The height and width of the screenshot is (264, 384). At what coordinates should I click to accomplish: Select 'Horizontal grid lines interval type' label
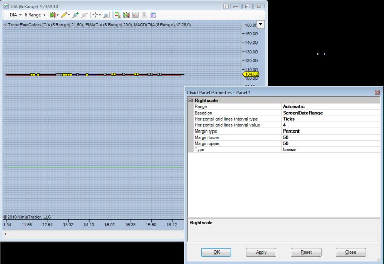226,119
